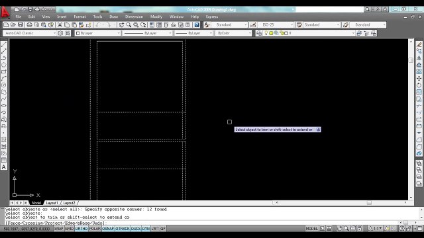The width and height of the screenshot is (424, 238).
Task: Click the Pan Realtime icon
Action: (121, 25)
